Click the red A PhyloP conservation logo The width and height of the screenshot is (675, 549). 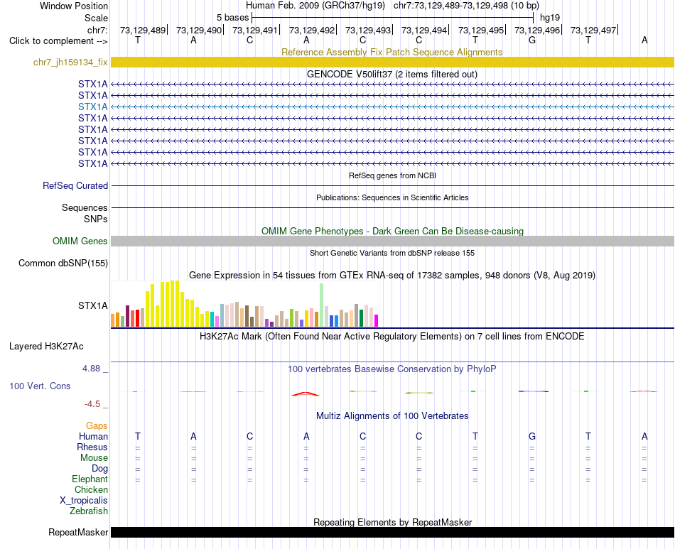[x=306, y=393]
